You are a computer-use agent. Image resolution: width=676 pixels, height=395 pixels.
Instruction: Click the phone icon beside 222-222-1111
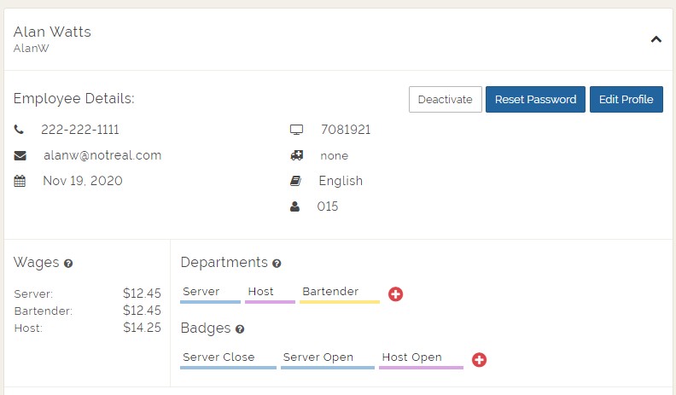[x=20, y=131]
